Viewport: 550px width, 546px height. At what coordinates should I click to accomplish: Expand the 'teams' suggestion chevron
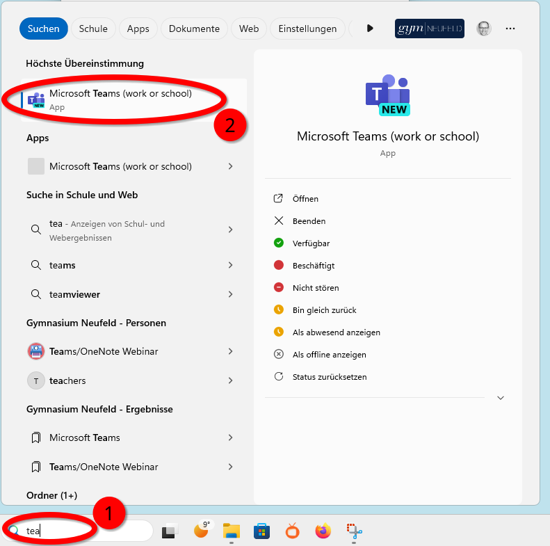230,265
